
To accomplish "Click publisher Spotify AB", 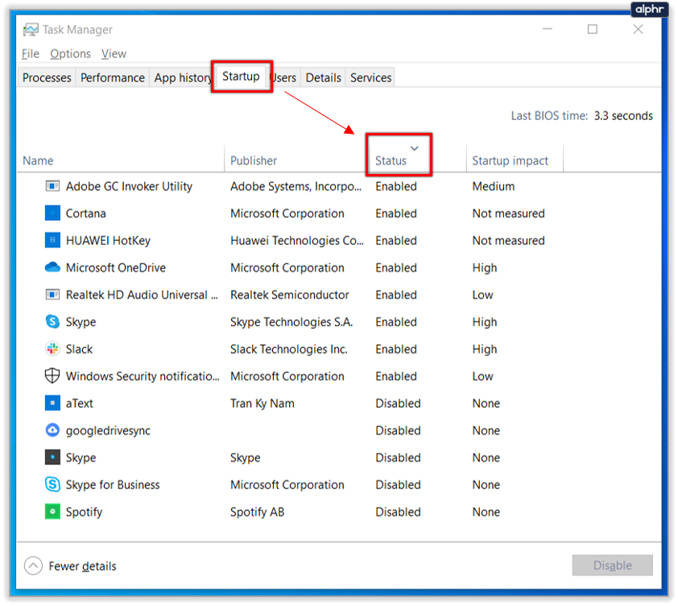I will 258,512.
